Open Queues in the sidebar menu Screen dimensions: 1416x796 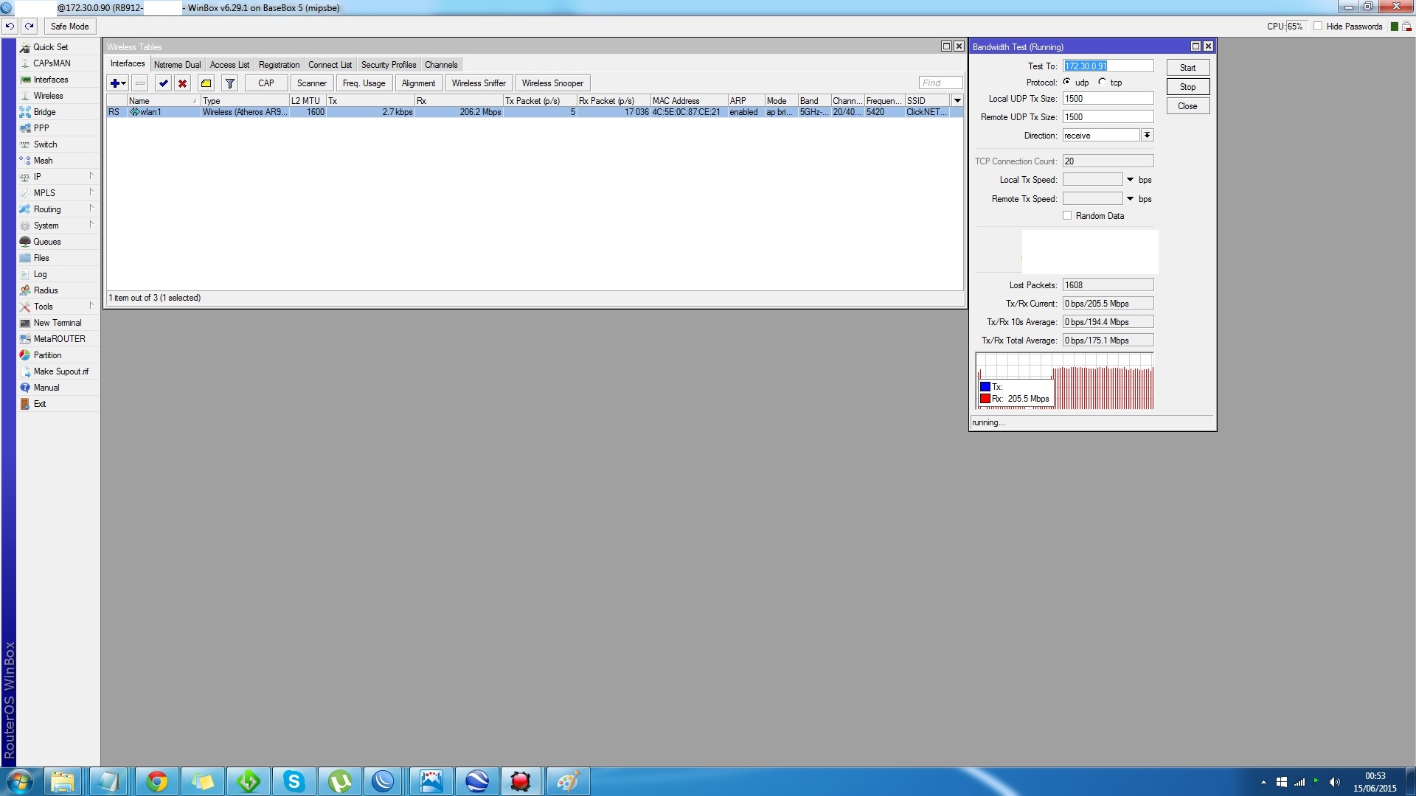tap(46, 242)
